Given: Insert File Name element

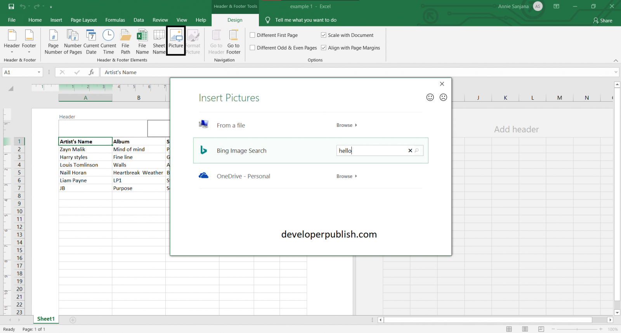Looking at the screenshot, I should coord(142,42).
